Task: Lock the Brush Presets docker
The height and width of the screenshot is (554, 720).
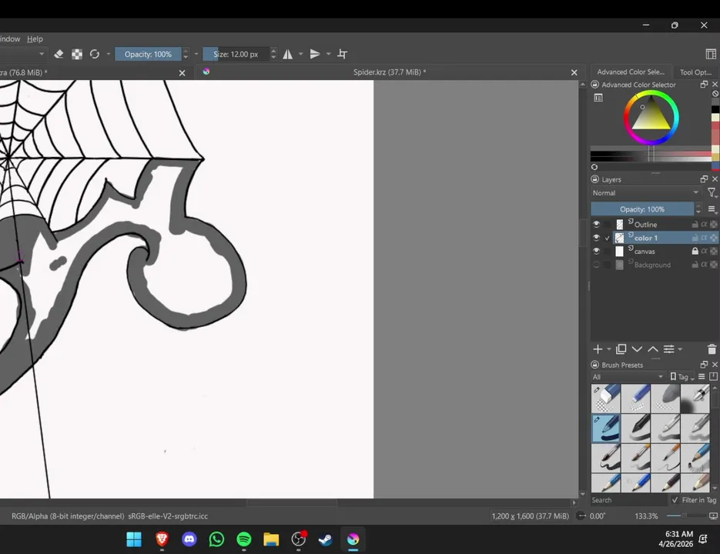Action: (x=595, y=365)
